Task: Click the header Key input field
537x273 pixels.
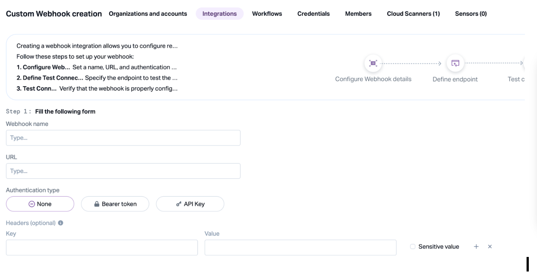Action: coord(102,248)
